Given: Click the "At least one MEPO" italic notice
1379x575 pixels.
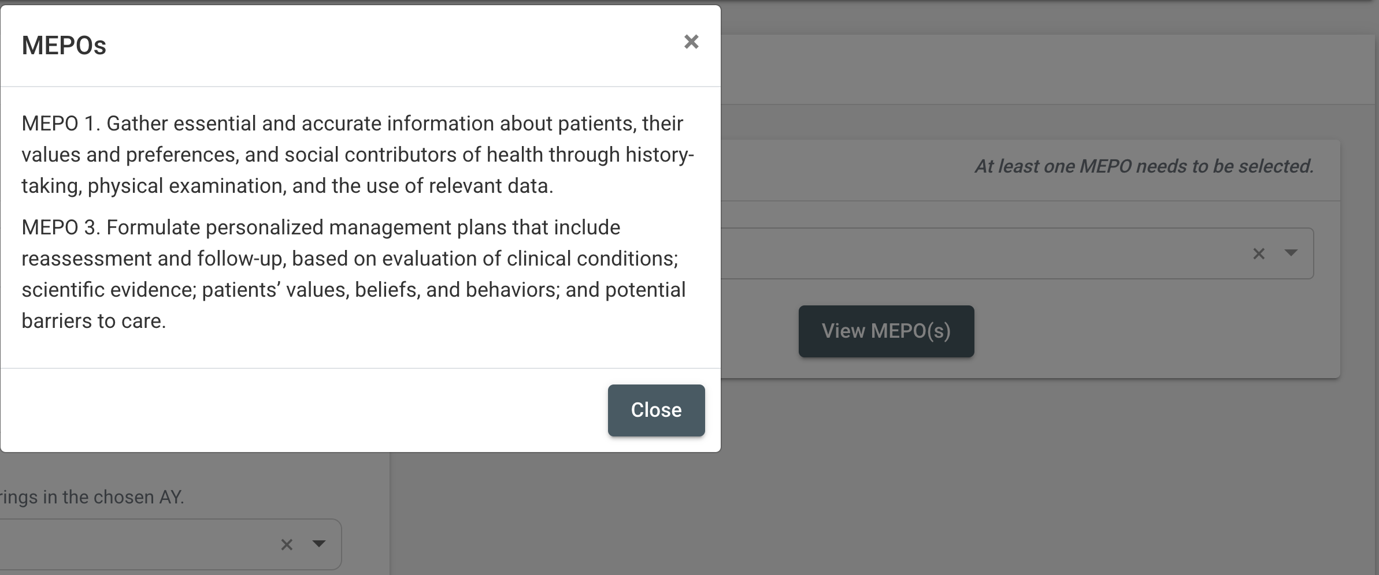Looking at the screenshot, I should pos(1144,167).
